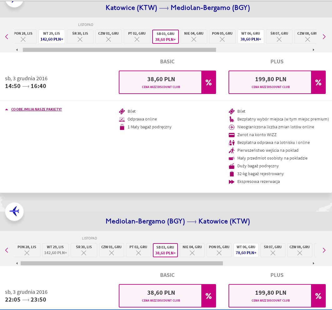Show later return dates with the right chevron
The height and width of the screenshot is (310, 332).
(x=324, y=250)
